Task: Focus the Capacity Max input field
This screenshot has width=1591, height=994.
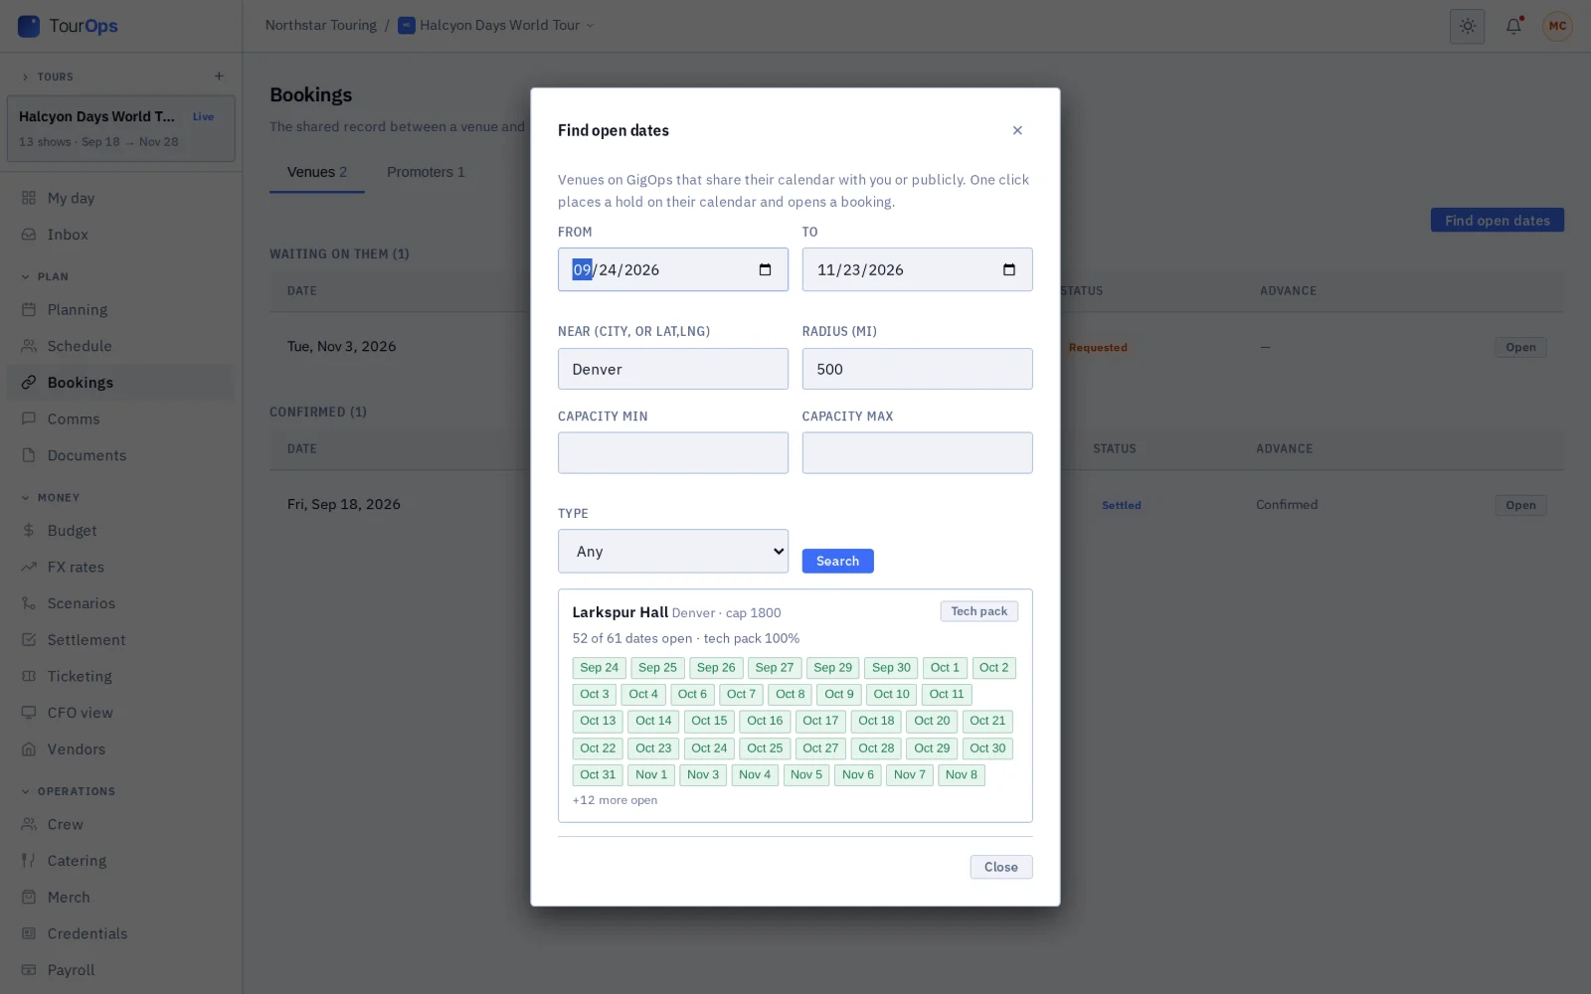Action: point(917,452)
